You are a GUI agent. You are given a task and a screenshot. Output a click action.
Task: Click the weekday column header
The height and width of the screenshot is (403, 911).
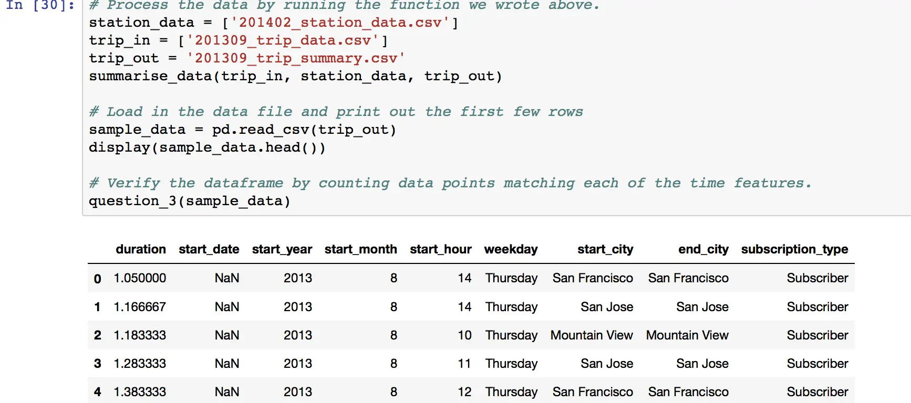point(511,249)
